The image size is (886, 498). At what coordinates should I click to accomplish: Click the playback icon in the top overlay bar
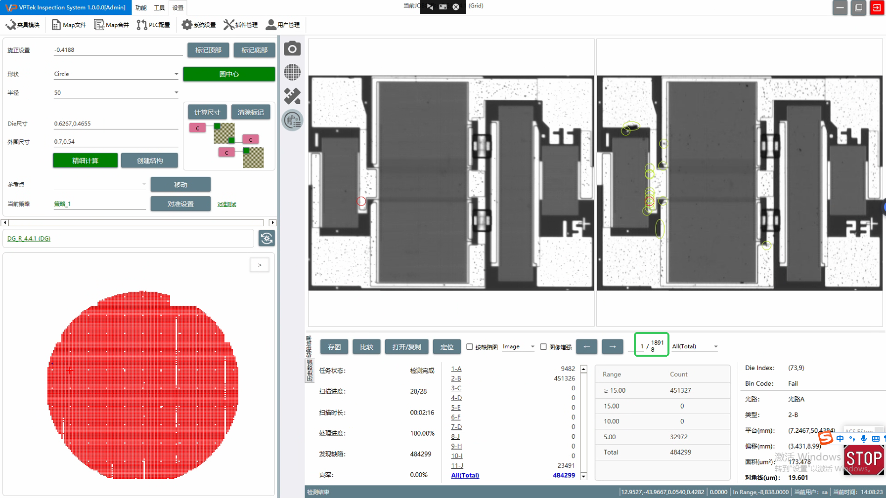(x=430, y=7)
